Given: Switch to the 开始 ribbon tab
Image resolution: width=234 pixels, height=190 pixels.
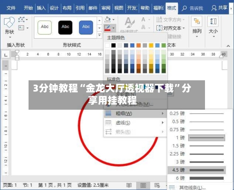Looking at the screenshot, I should click(x=28, y=8).
